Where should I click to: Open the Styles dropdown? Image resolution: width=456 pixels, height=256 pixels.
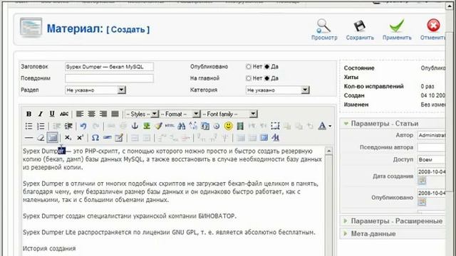point(142,114)
